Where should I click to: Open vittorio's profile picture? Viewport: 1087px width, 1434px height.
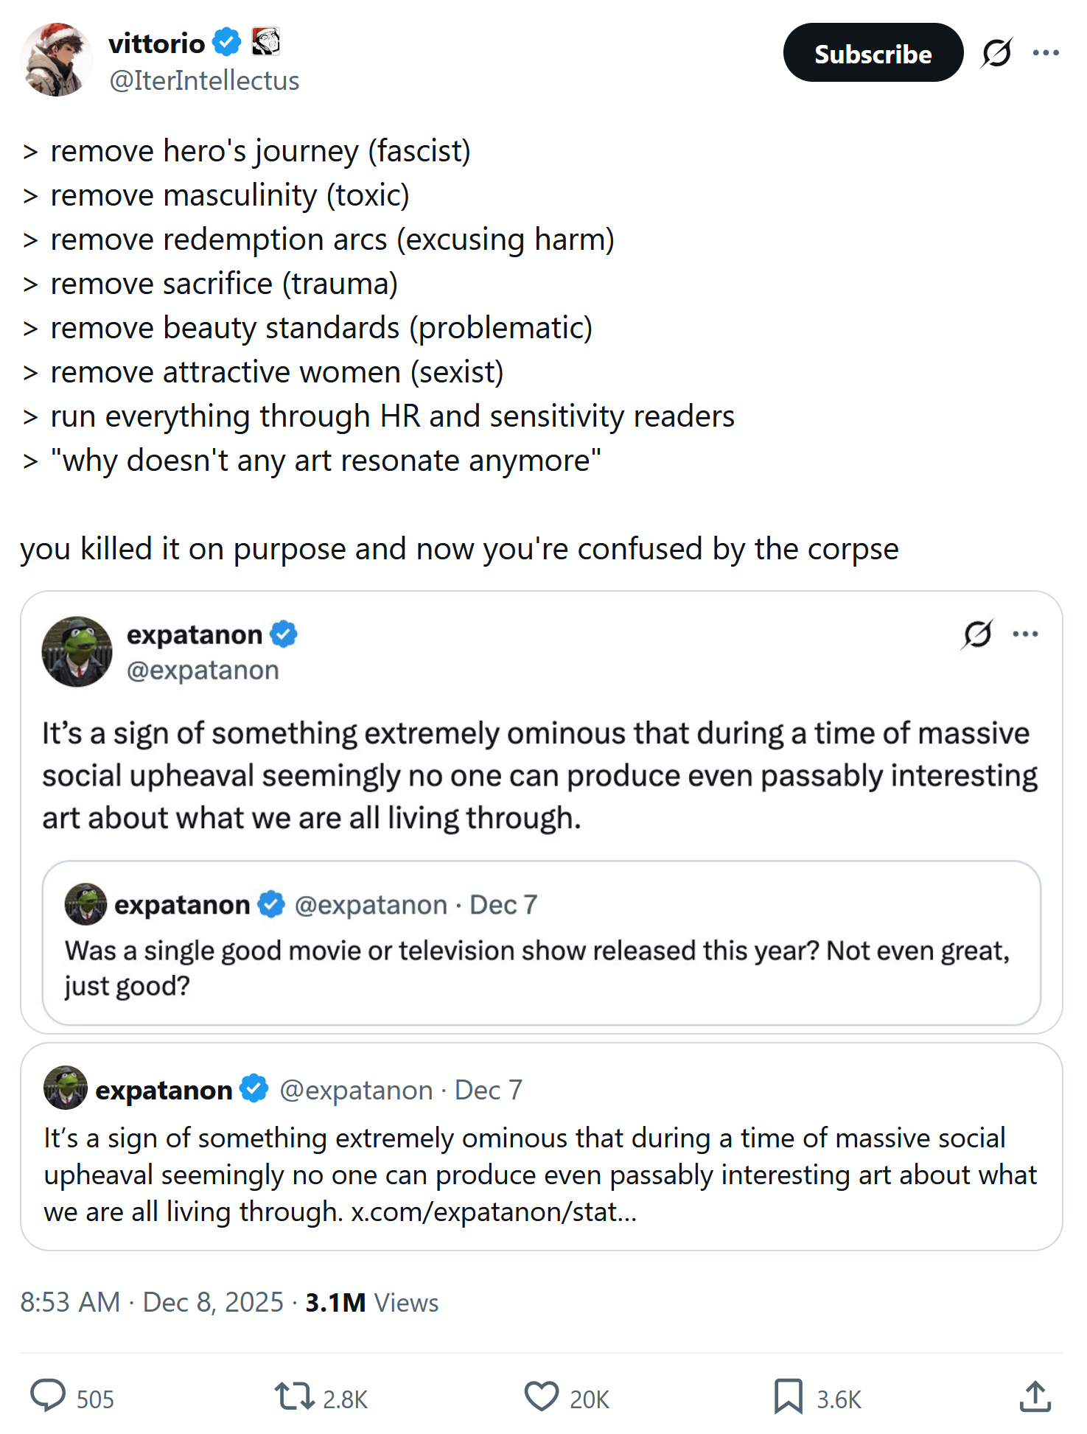click(x=57, y=60)
